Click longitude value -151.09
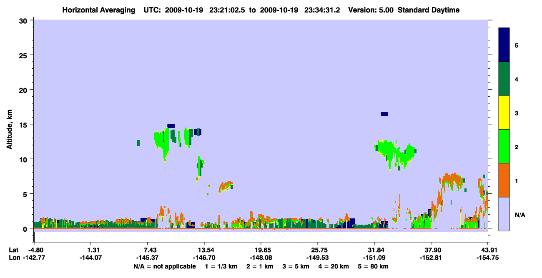This screenshot has height=278, width=542. (374, 258)
